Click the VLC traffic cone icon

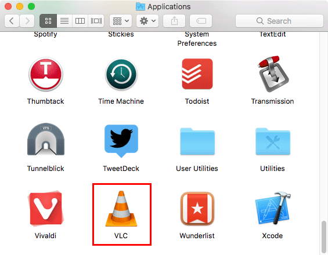[121, 209]
